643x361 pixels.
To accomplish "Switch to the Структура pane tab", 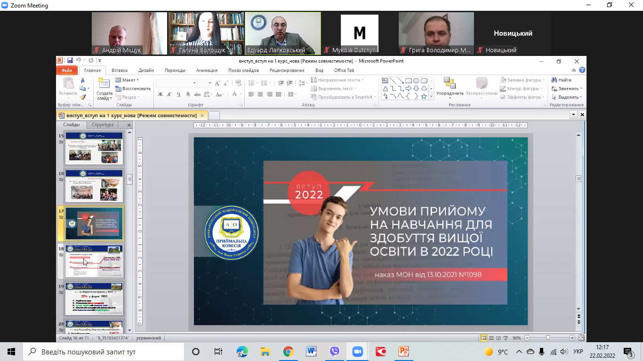I will pyautogui.click(x=103, y=125).
